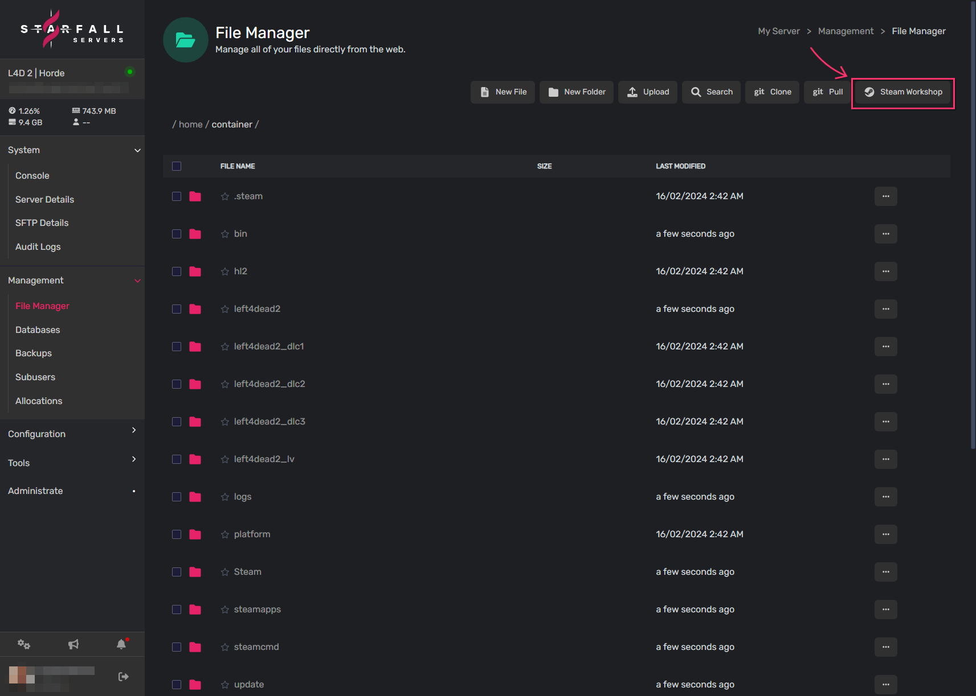
Task: Click the Steam folder icon
Action: 195,572
